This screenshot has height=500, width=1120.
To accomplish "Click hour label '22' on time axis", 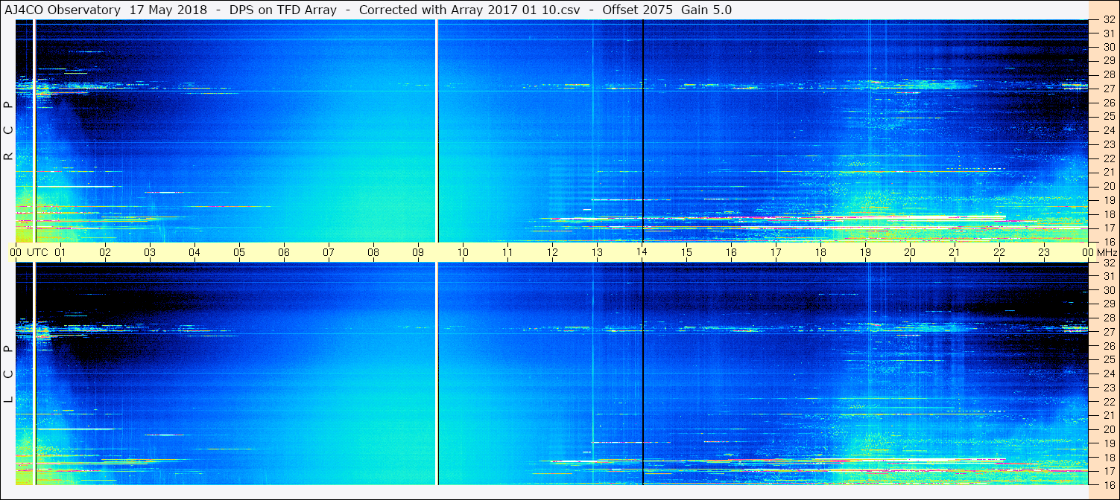I will [999, 252].
